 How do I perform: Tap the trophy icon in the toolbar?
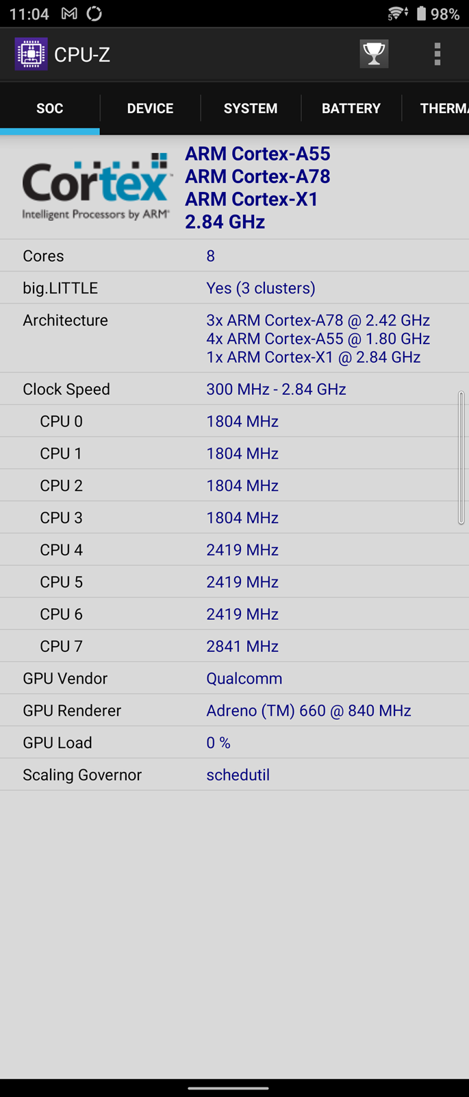374,54
